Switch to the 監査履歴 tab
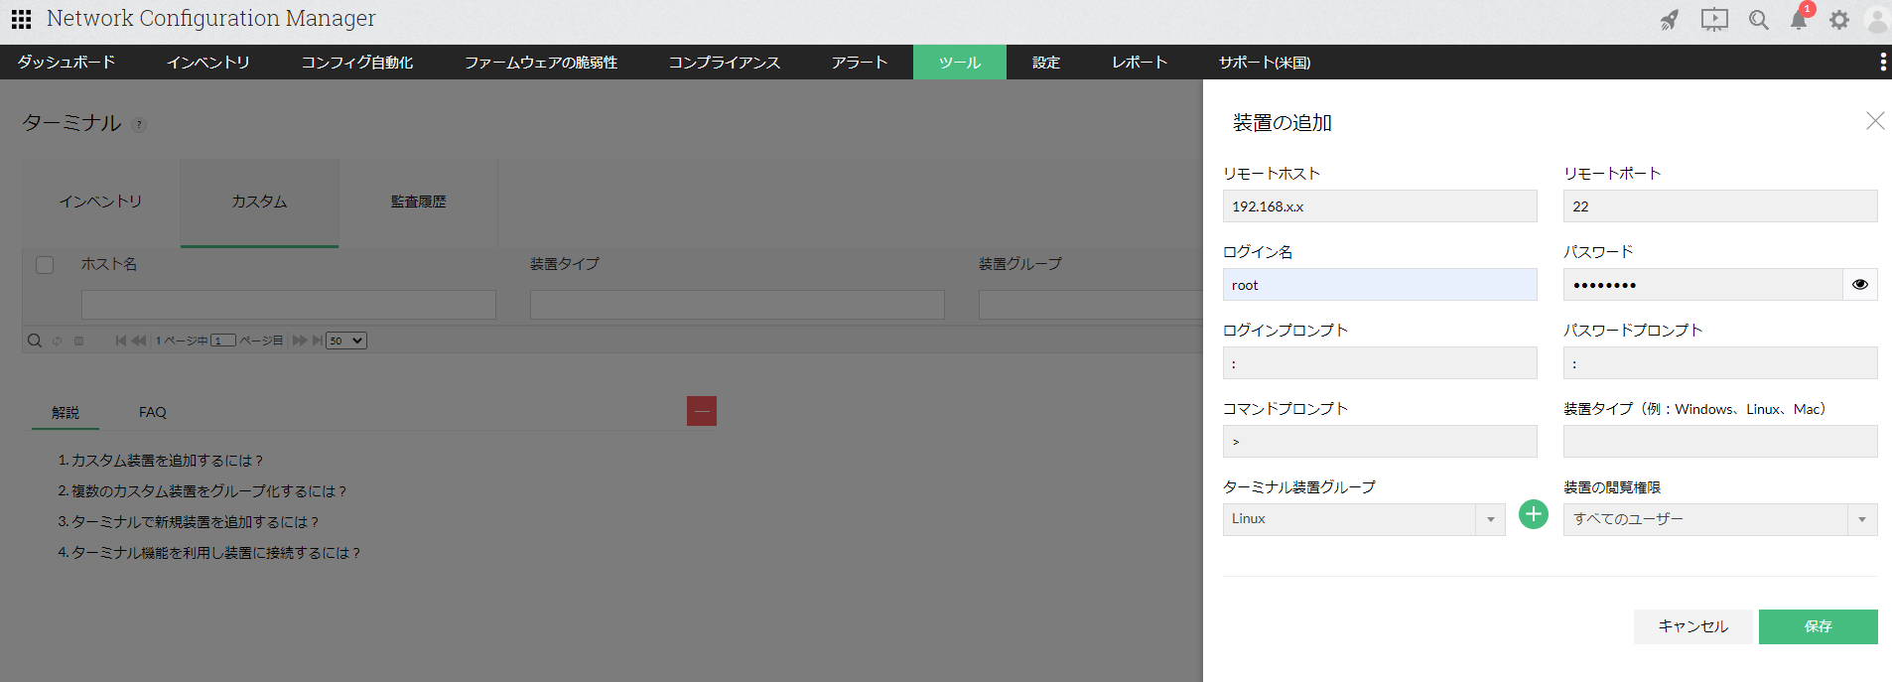 (x=418, y=202)
